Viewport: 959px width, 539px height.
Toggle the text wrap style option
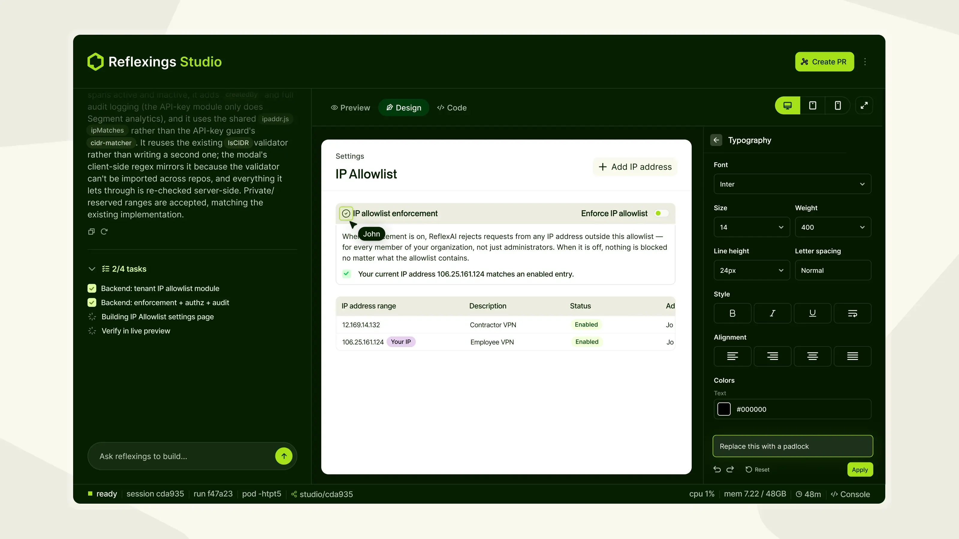click(x=853, y=313)
